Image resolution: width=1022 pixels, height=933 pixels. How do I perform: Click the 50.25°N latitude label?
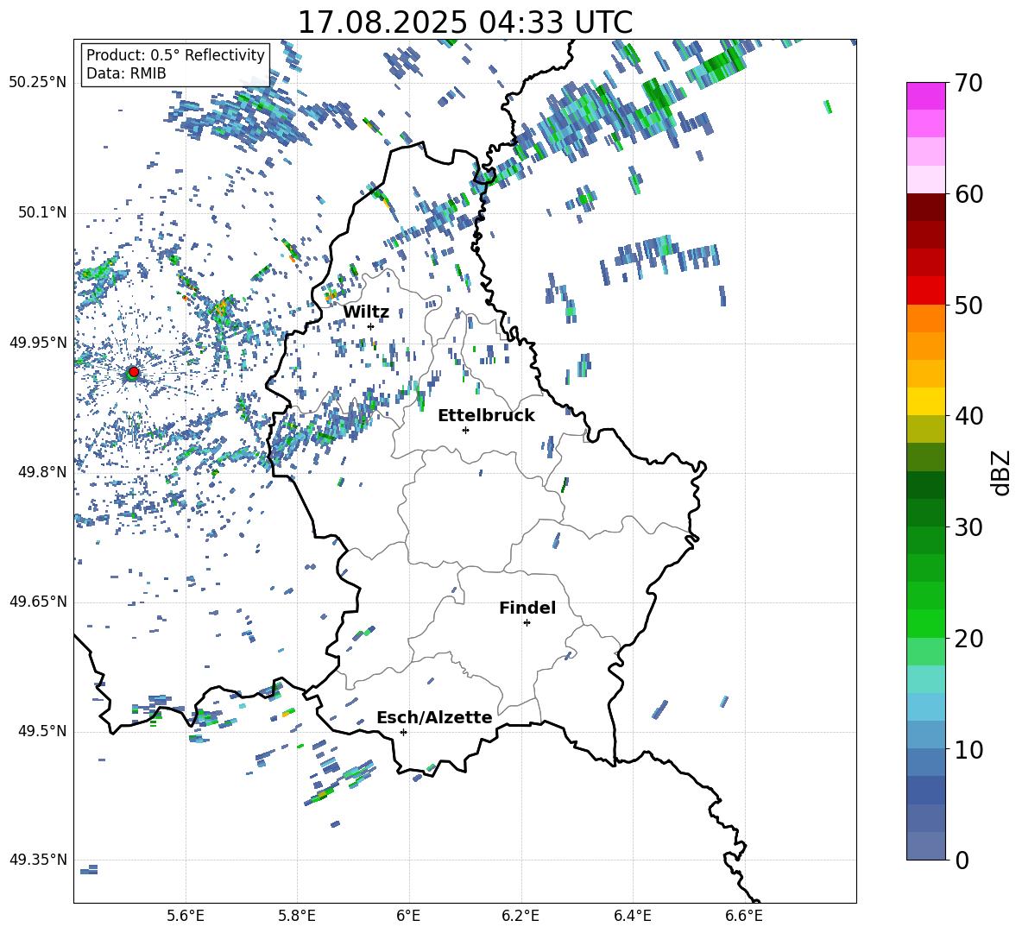coord(38,83)
